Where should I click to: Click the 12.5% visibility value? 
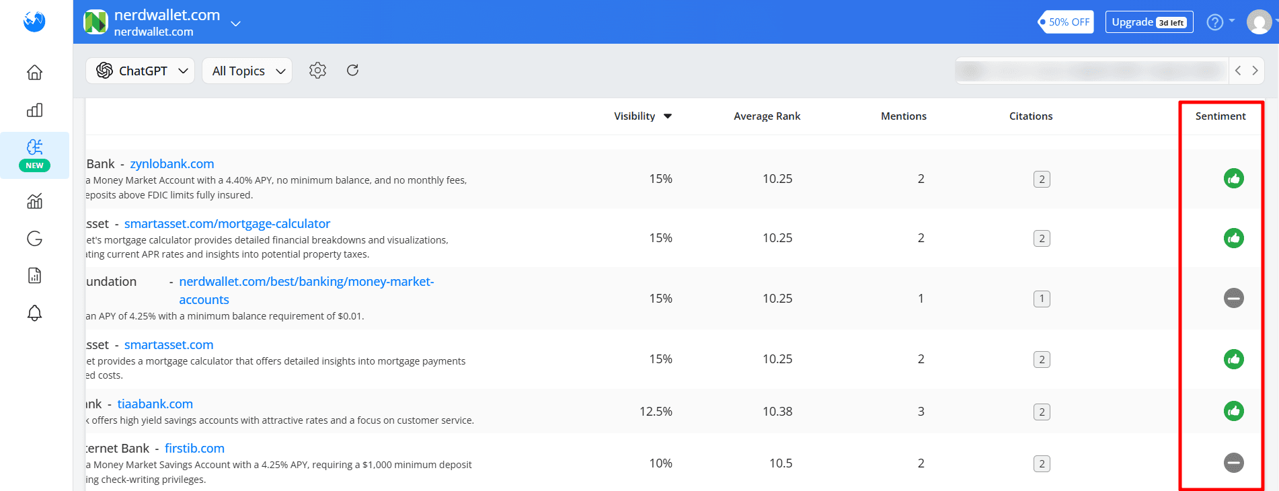[656, 412]
